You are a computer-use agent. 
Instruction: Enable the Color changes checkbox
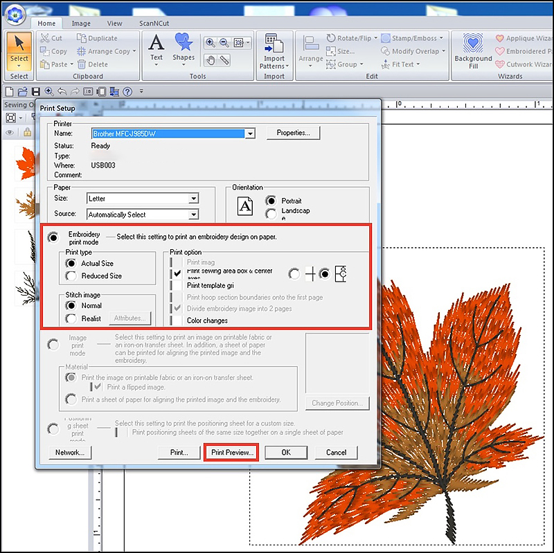pos(179,320)
